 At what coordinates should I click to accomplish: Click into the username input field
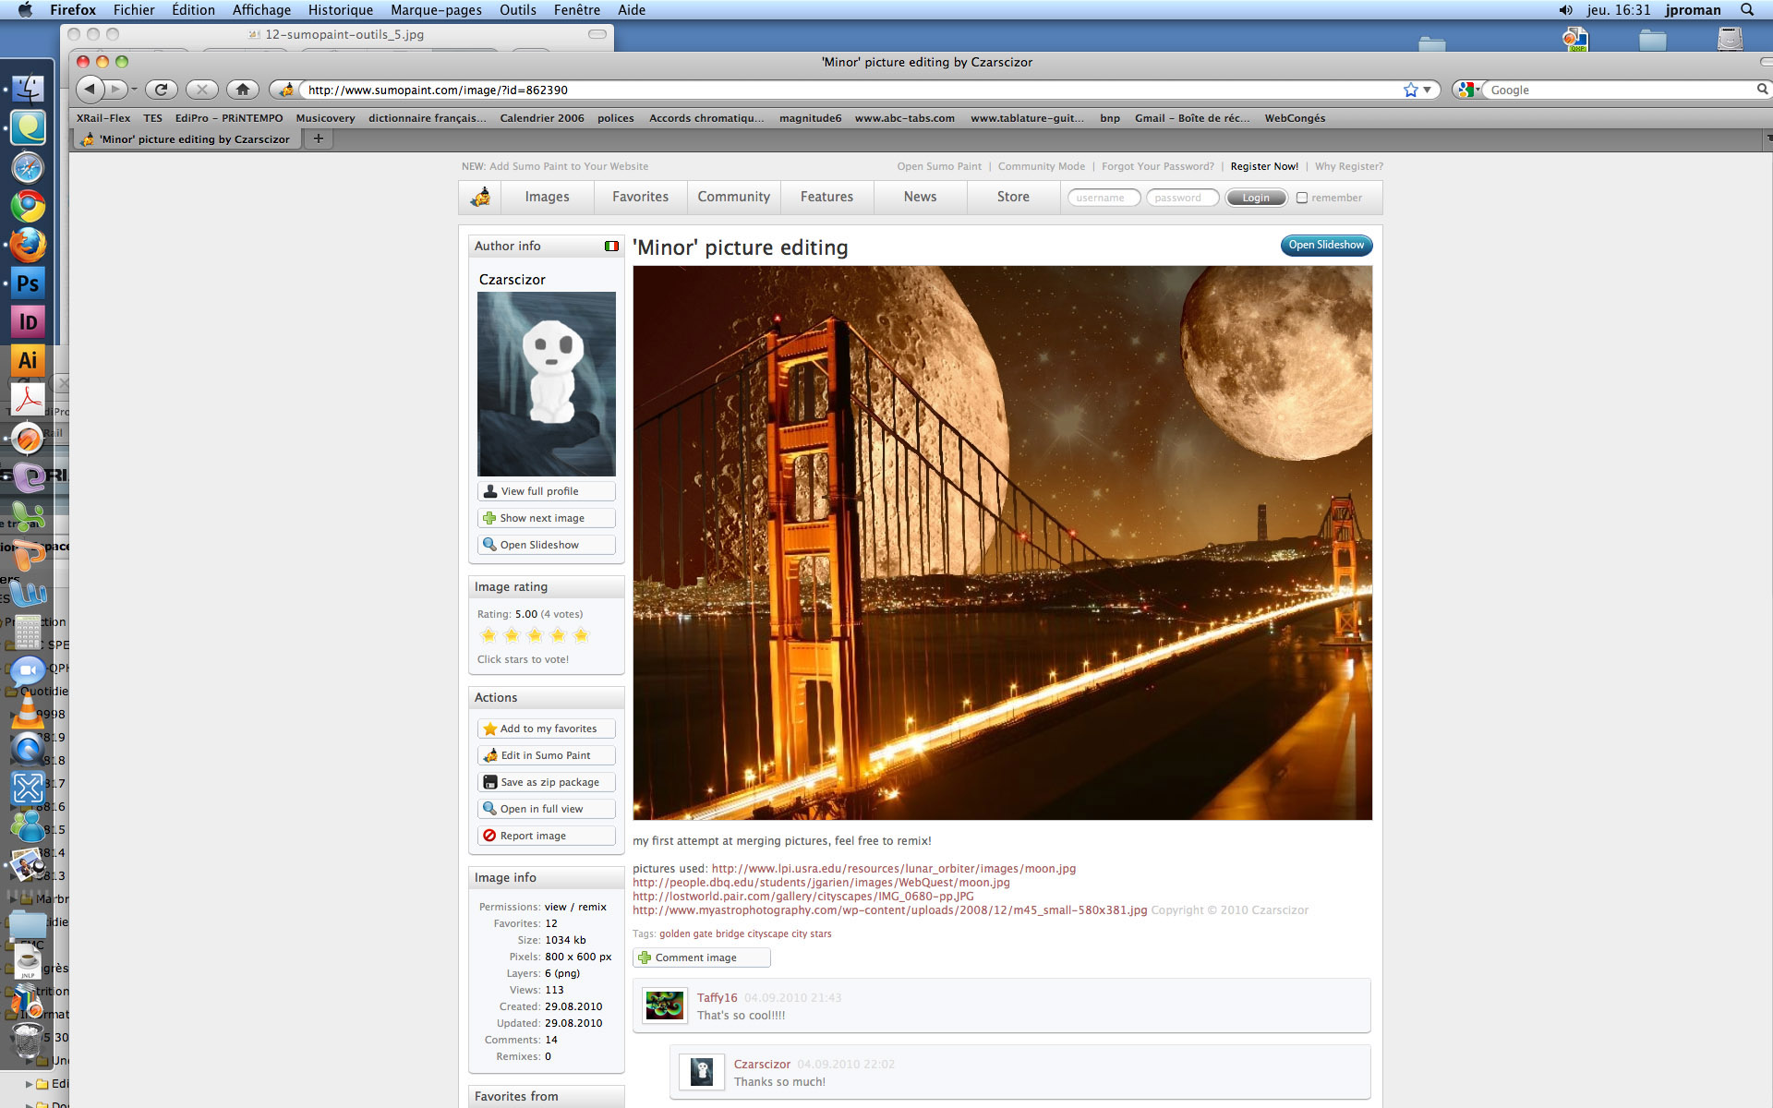pos(1103,198)
